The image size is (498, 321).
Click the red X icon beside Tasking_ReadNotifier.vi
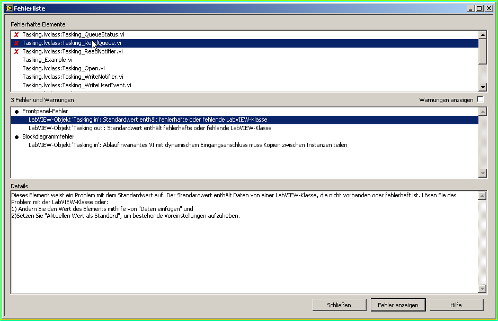16,52
